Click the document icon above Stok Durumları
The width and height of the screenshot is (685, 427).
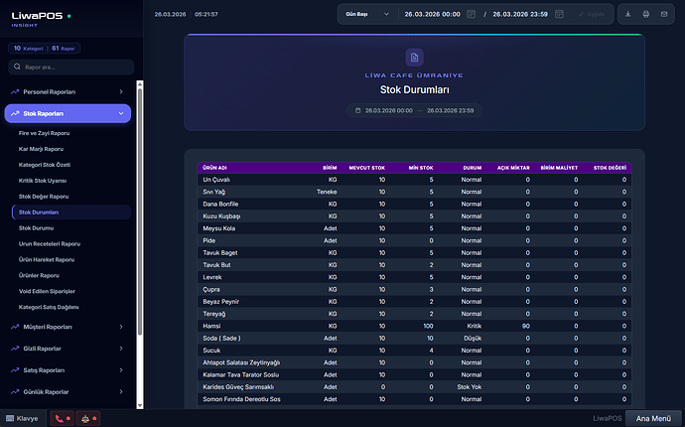[414, 59]
